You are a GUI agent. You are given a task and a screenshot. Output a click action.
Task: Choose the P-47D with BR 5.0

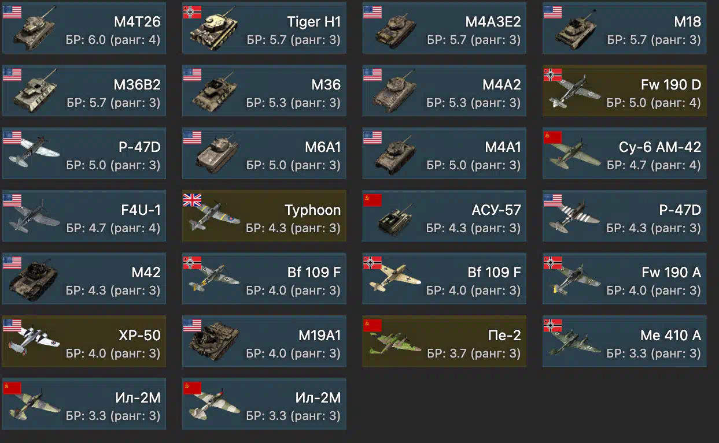pyautogui.click(x=84, y=153)
